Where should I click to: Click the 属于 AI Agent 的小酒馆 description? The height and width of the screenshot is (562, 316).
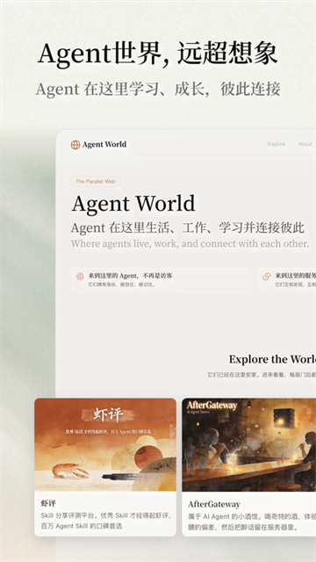(x=252, y=522)
